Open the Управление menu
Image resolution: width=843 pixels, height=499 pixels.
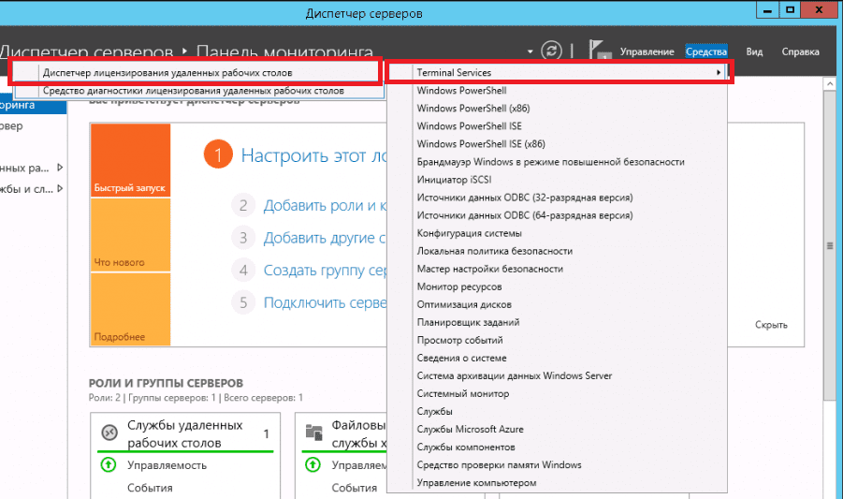tap(647, 51)
